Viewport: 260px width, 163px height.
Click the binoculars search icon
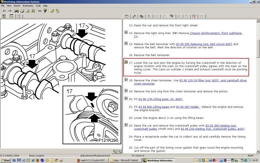point(33,11)
